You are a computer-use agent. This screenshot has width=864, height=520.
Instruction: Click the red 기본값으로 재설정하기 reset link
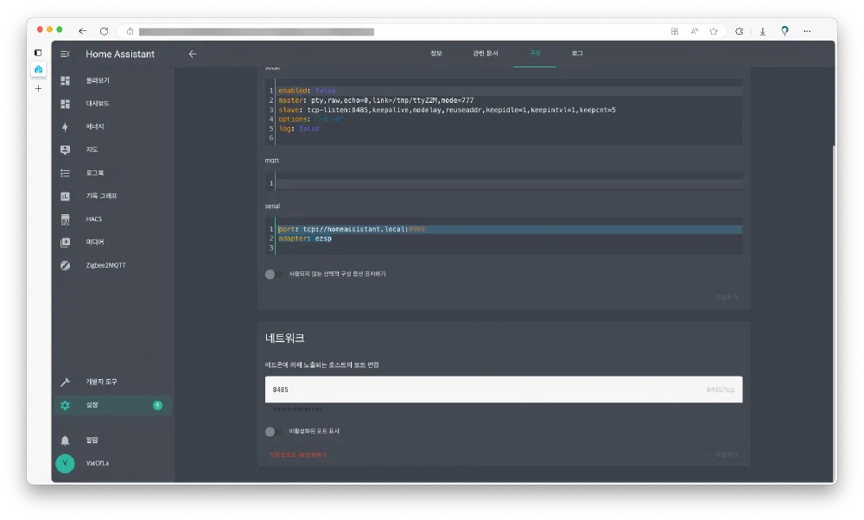pos(298,454)
